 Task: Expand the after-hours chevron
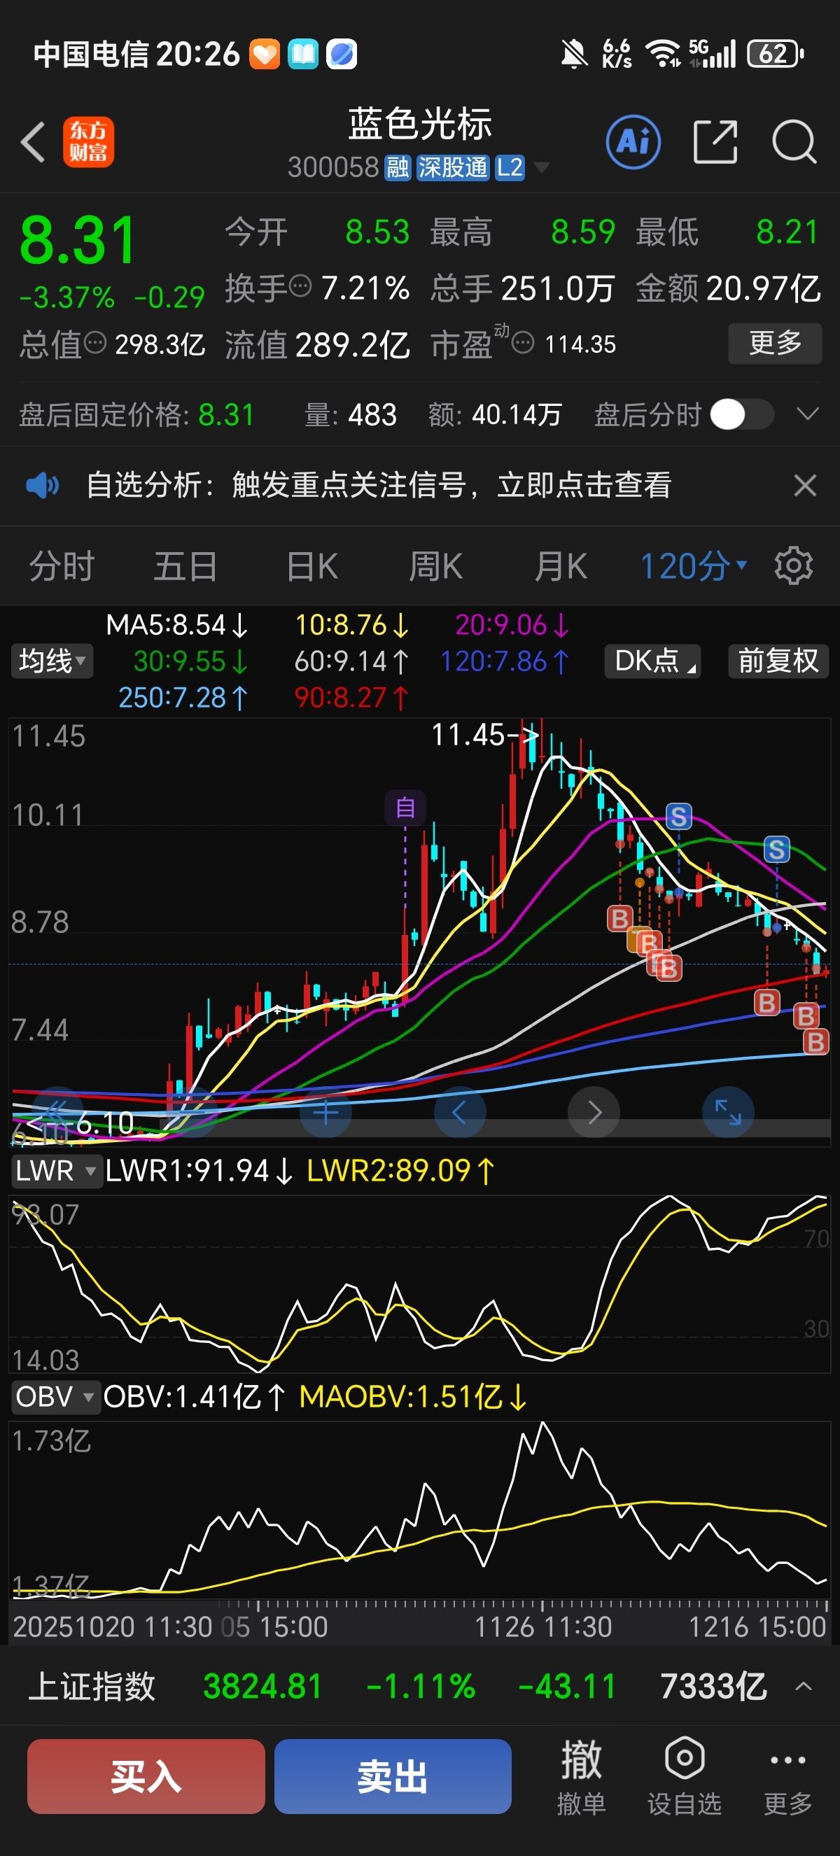[x=808, y=414]
